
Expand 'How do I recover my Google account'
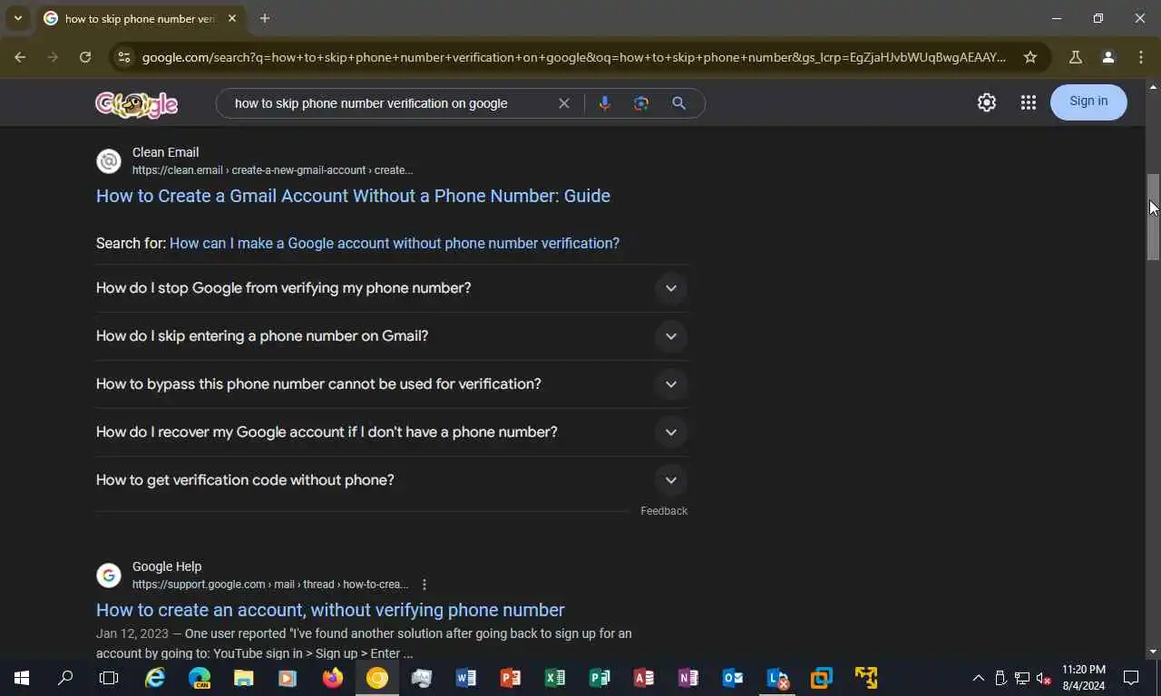[x=392, y=432]
